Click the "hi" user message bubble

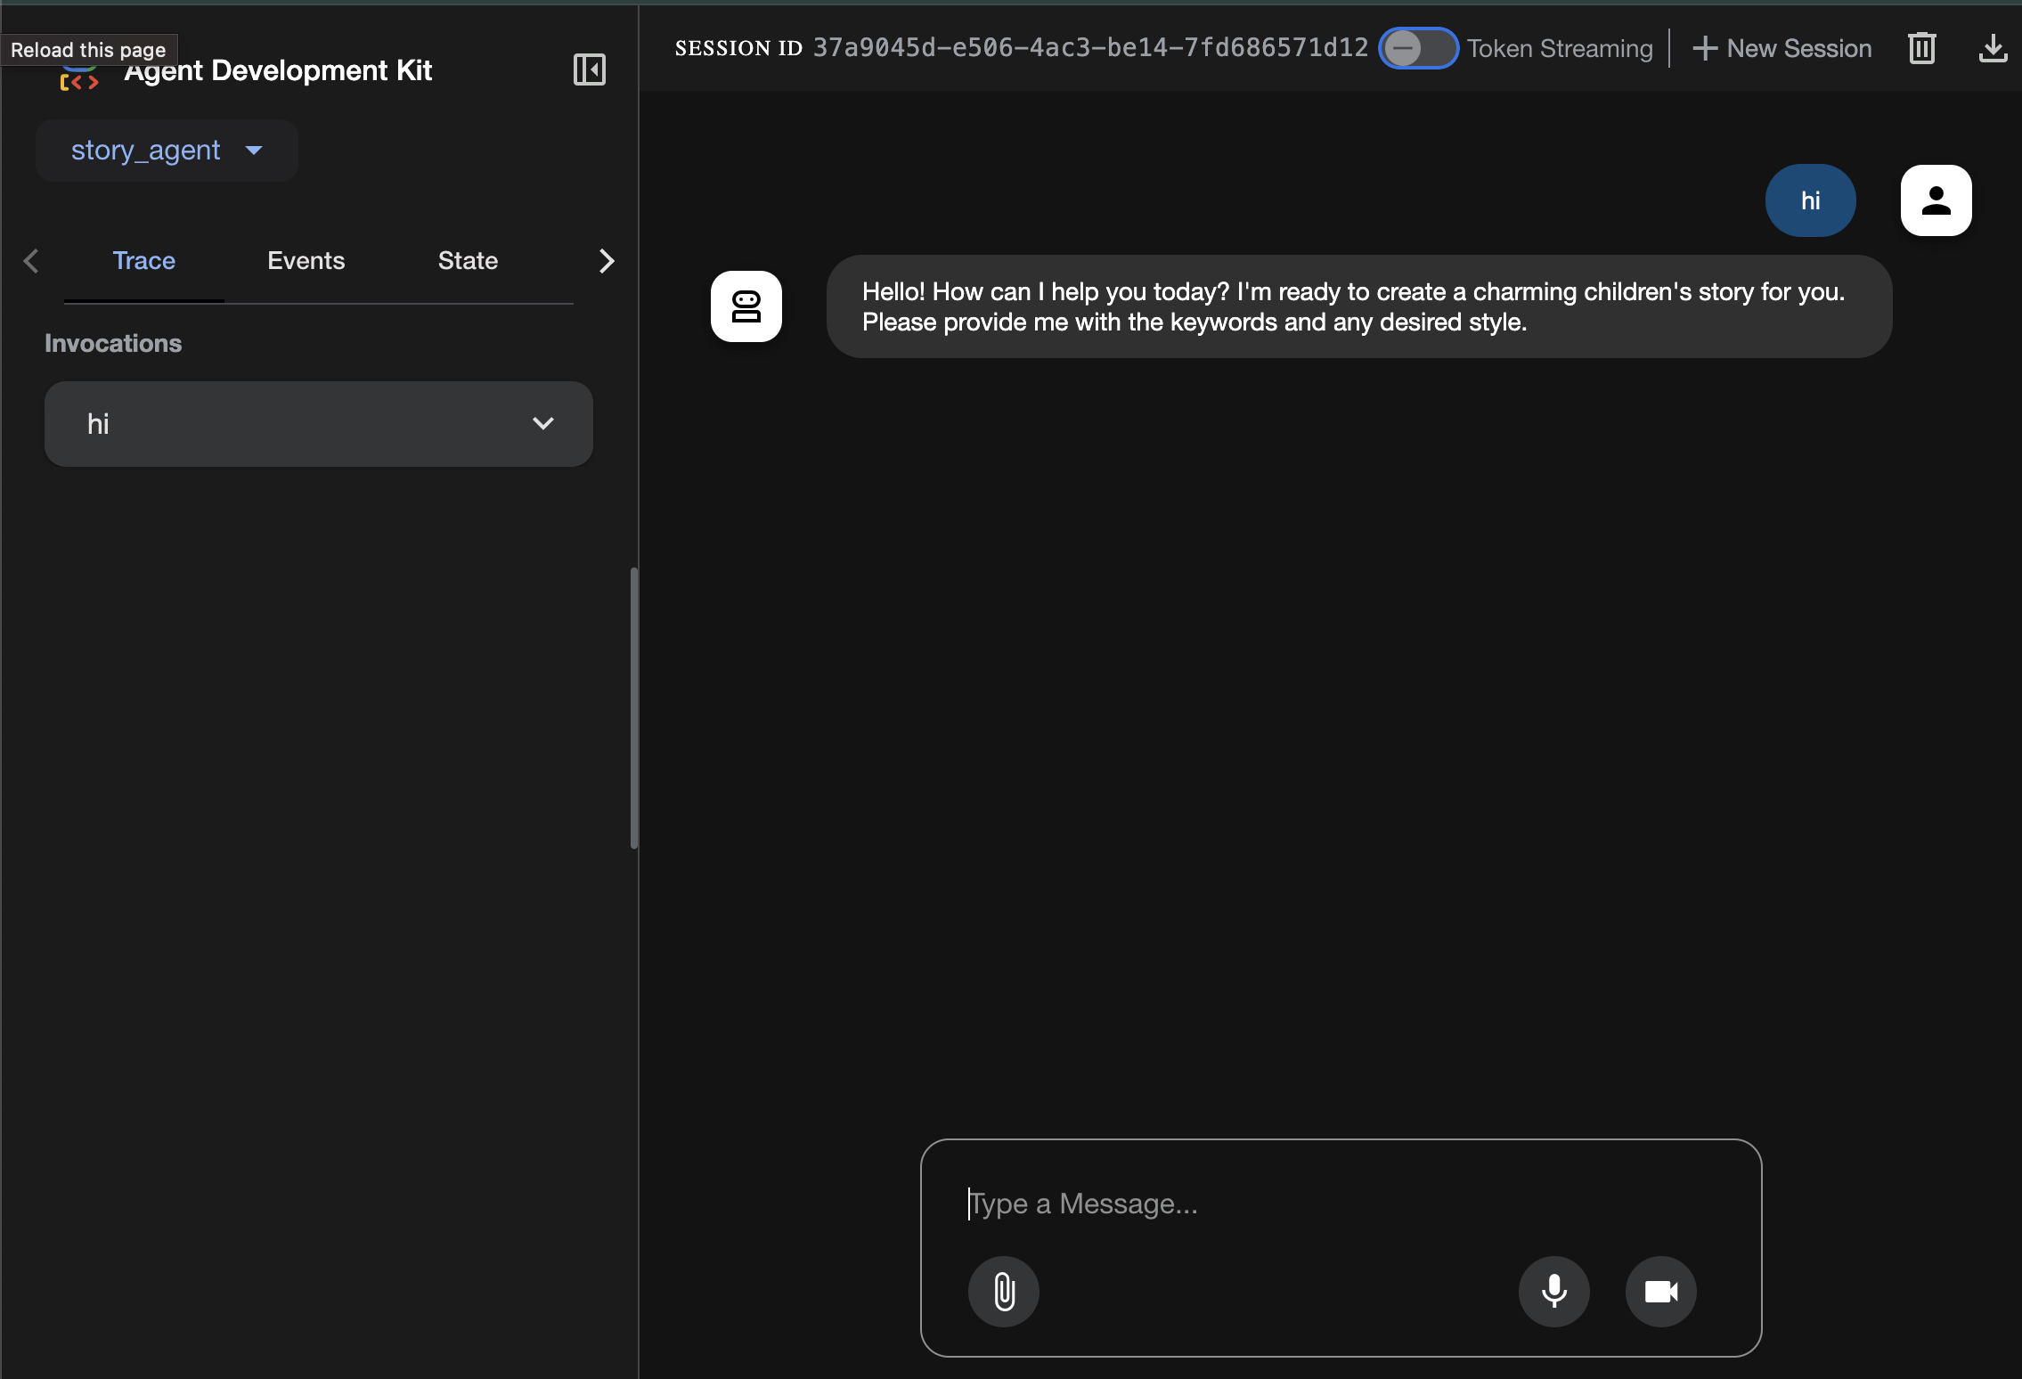pos(1810,200)
